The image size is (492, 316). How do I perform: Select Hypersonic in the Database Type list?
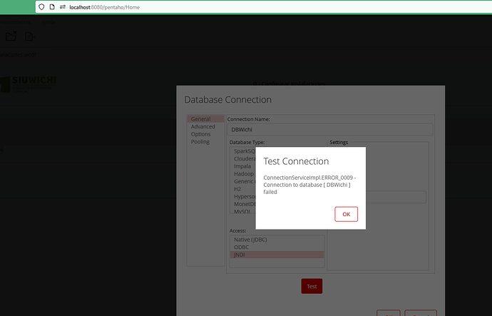245,196
